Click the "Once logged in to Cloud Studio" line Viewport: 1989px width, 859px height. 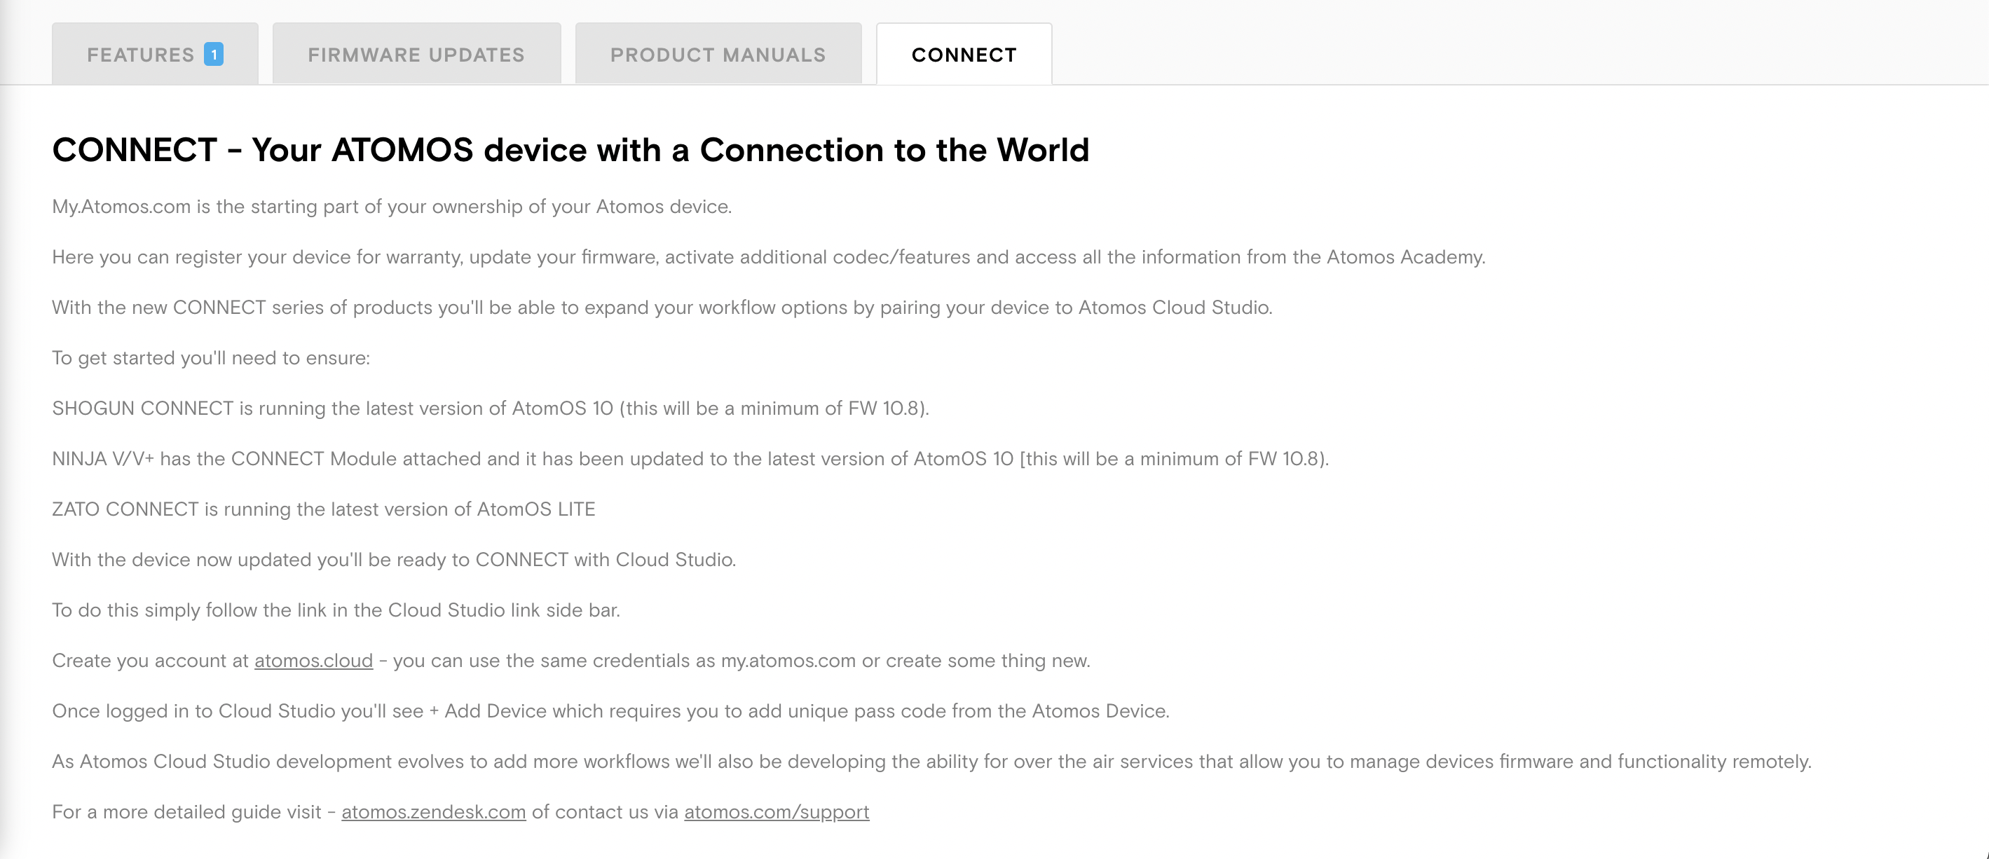click(612, 711)
